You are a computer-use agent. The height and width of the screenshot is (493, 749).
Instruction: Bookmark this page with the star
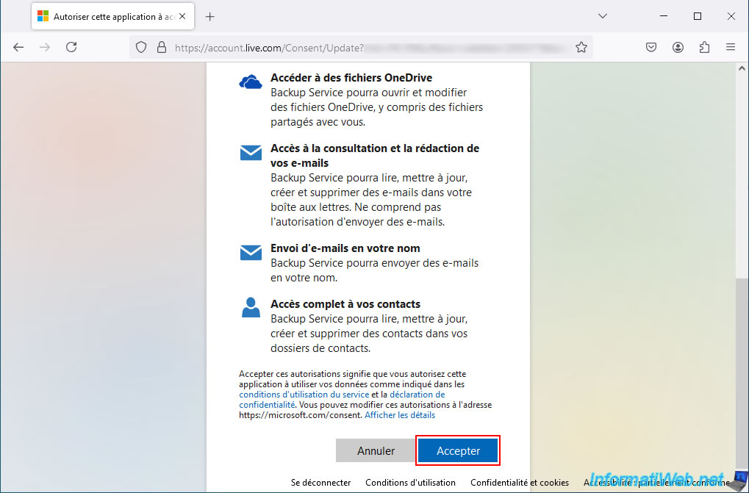[x=581, y=47]
